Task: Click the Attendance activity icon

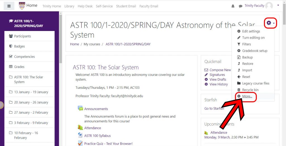Action: [x=80, y=128]
